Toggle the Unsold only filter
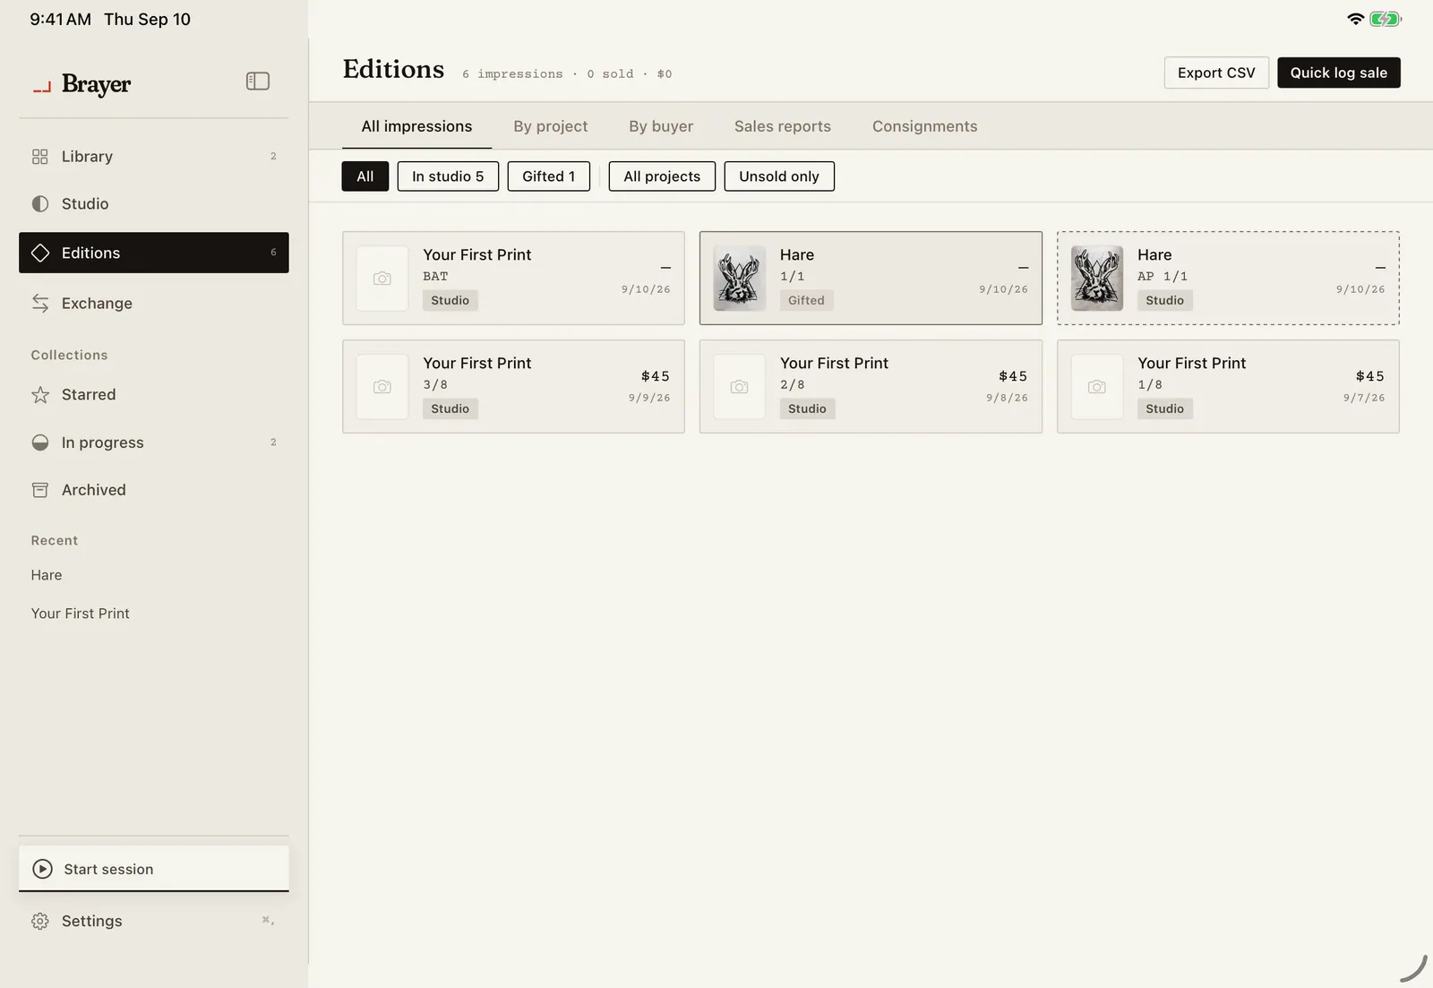 pyautogui.click(x=779, y=176)
